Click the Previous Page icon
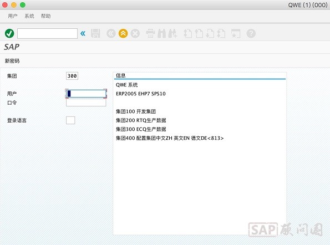The width and height of the screenshot is (330, 245). 199,33
